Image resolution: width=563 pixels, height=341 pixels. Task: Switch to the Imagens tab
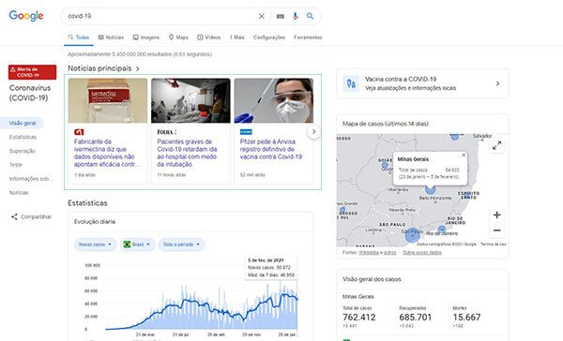(x=146, y=37)
